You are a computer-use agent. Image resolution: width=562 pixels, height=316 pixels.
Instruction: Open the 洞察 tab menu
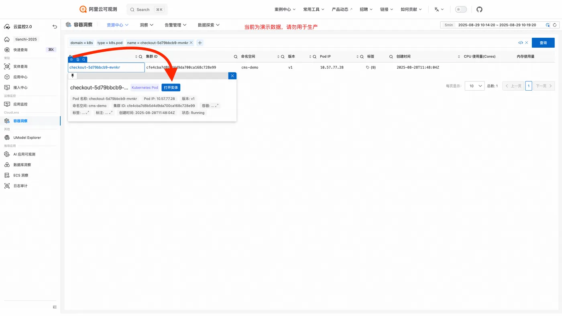point(147,25)
